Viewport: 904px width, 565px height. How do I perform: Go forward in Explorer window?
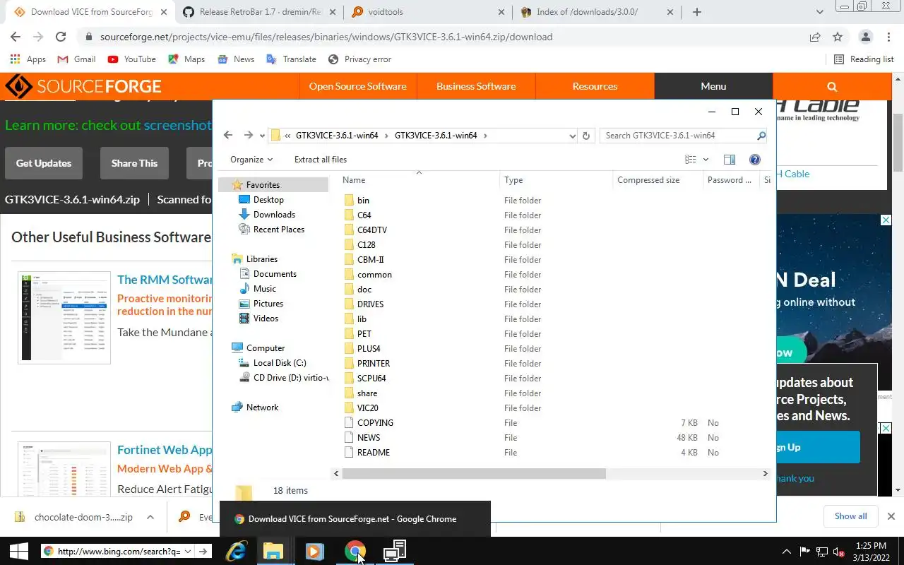pos(248,136)
